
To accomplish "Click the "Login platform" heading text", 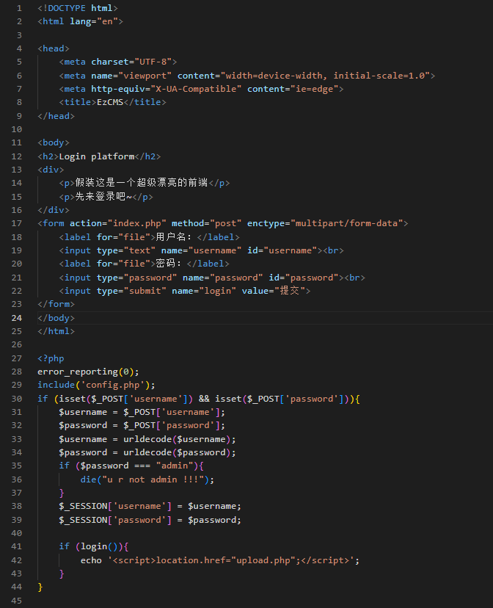I will coord(96,156).
